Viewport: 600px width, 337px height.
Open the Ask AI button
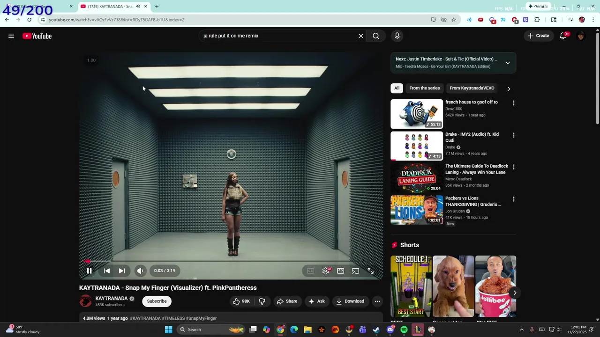point(317,301)
